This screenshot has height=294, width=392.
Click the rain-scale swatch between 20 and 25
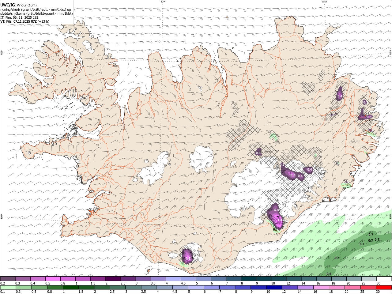[352, 287]
